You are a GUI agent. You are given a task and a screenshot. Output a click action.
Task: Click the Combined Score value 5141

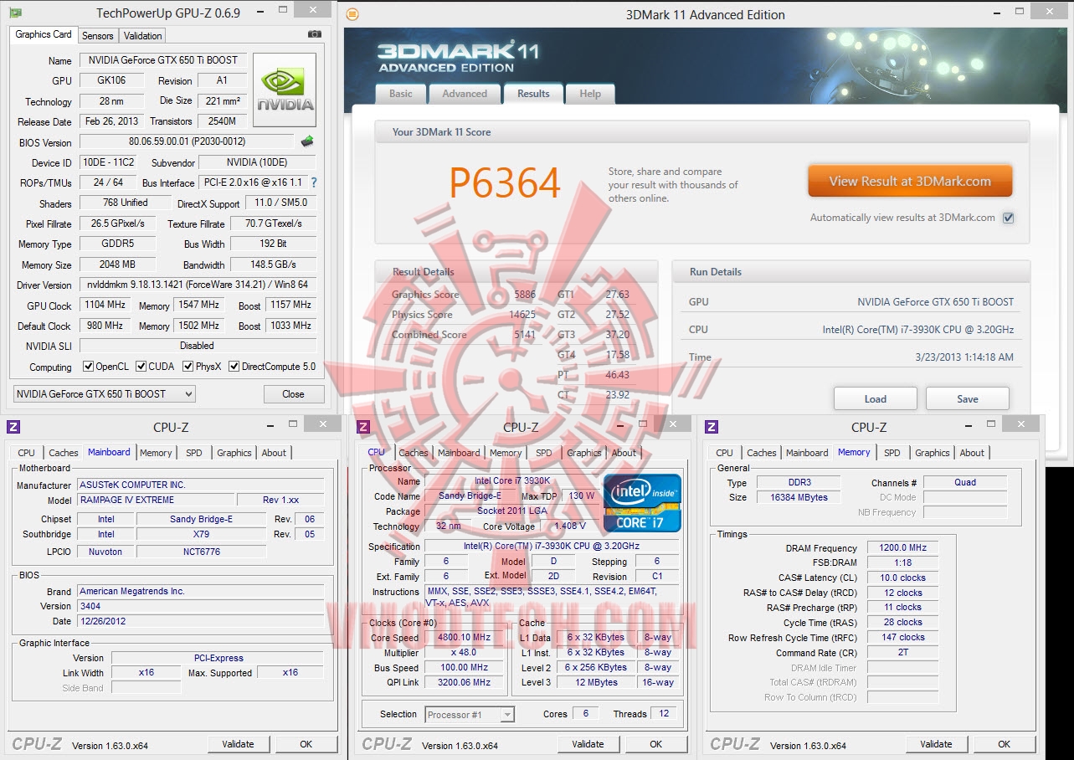[x=525, y=335]
